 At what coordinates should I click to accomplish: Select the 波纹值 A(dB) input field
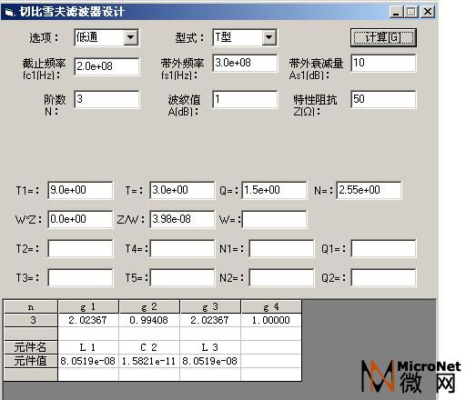pos(245,99)
